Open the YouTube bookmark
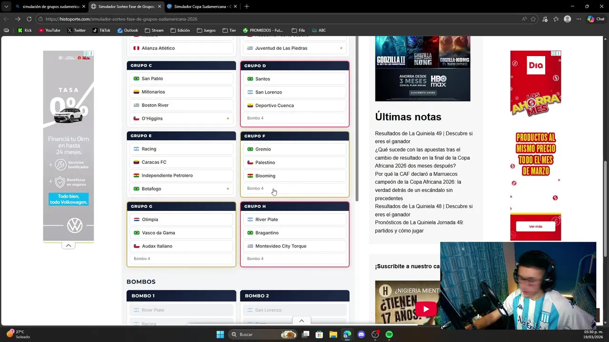The image size is (609, 342). click(49, 30)
